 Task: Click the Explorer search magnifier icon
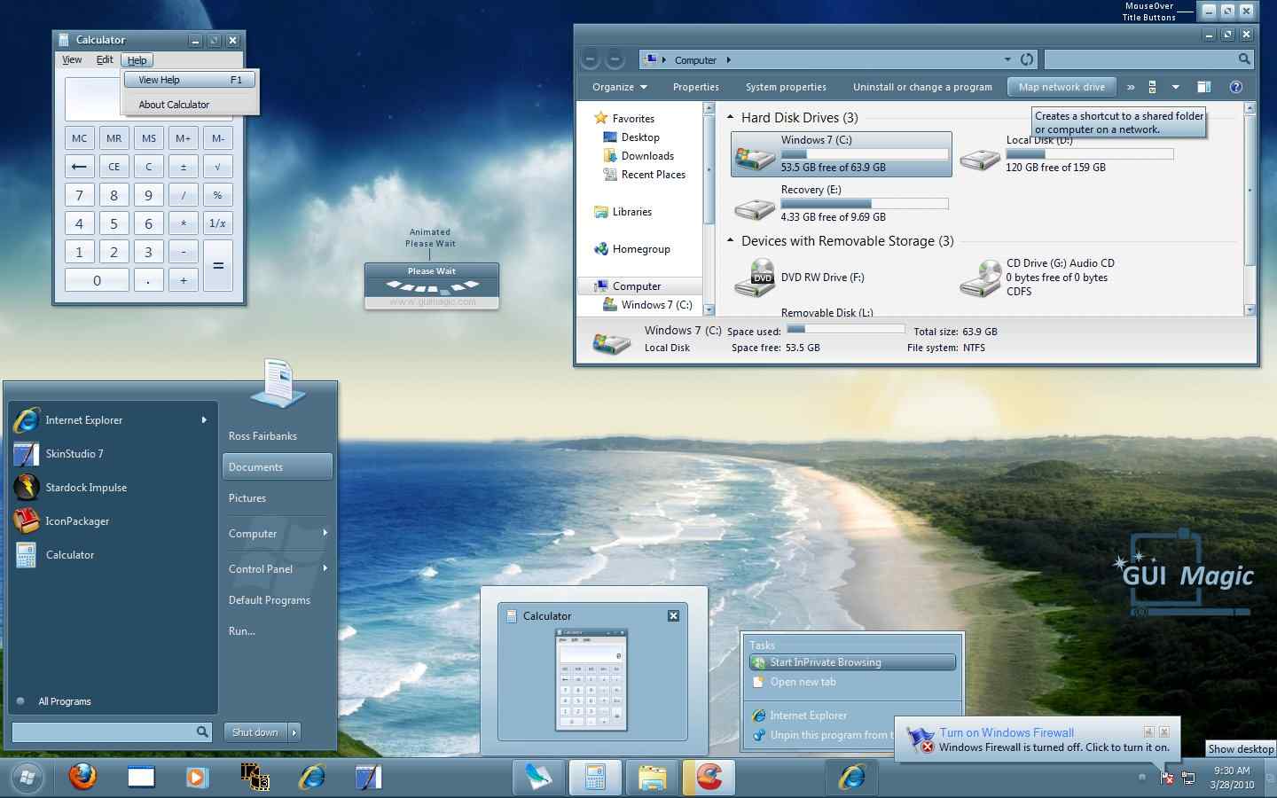pyautogui.click(x=1244, y=59)
